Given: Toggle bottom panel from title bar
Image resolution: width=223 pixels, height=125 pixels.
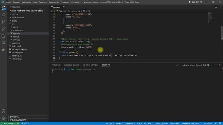Looking at the screenshot, I should [x=194, y=2].
